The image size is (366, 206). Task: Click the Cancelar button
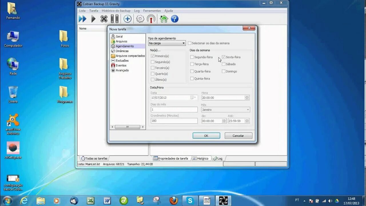238,136
